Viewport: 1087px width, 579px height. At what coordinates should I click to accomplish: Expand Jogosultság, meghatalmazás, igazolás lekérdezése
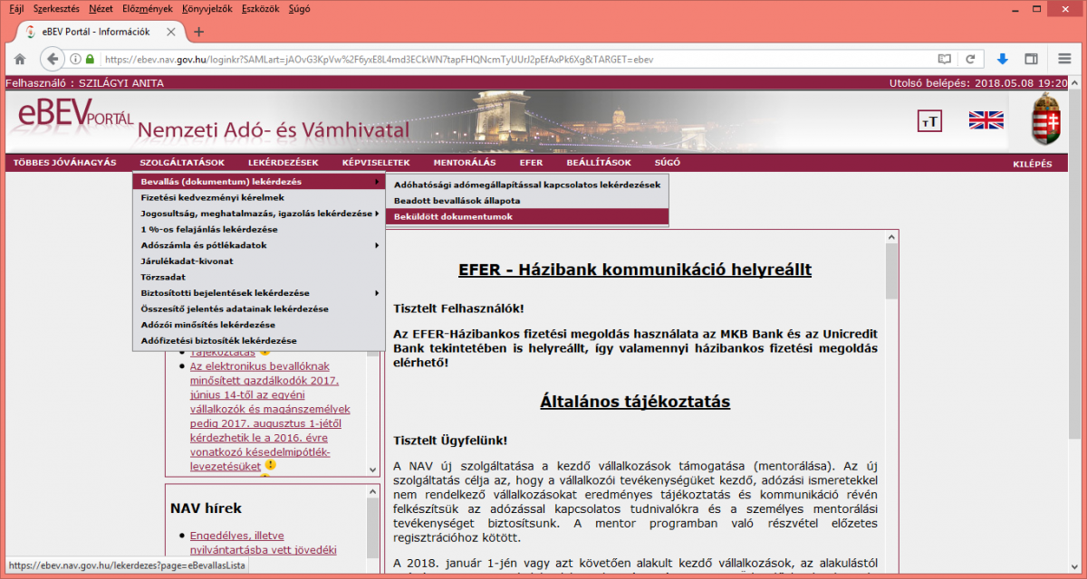coord(259,214)
